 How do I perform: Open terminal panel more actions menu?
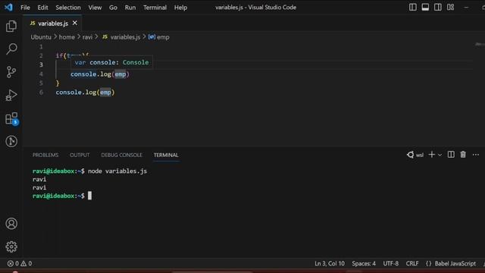coord(476,155)
